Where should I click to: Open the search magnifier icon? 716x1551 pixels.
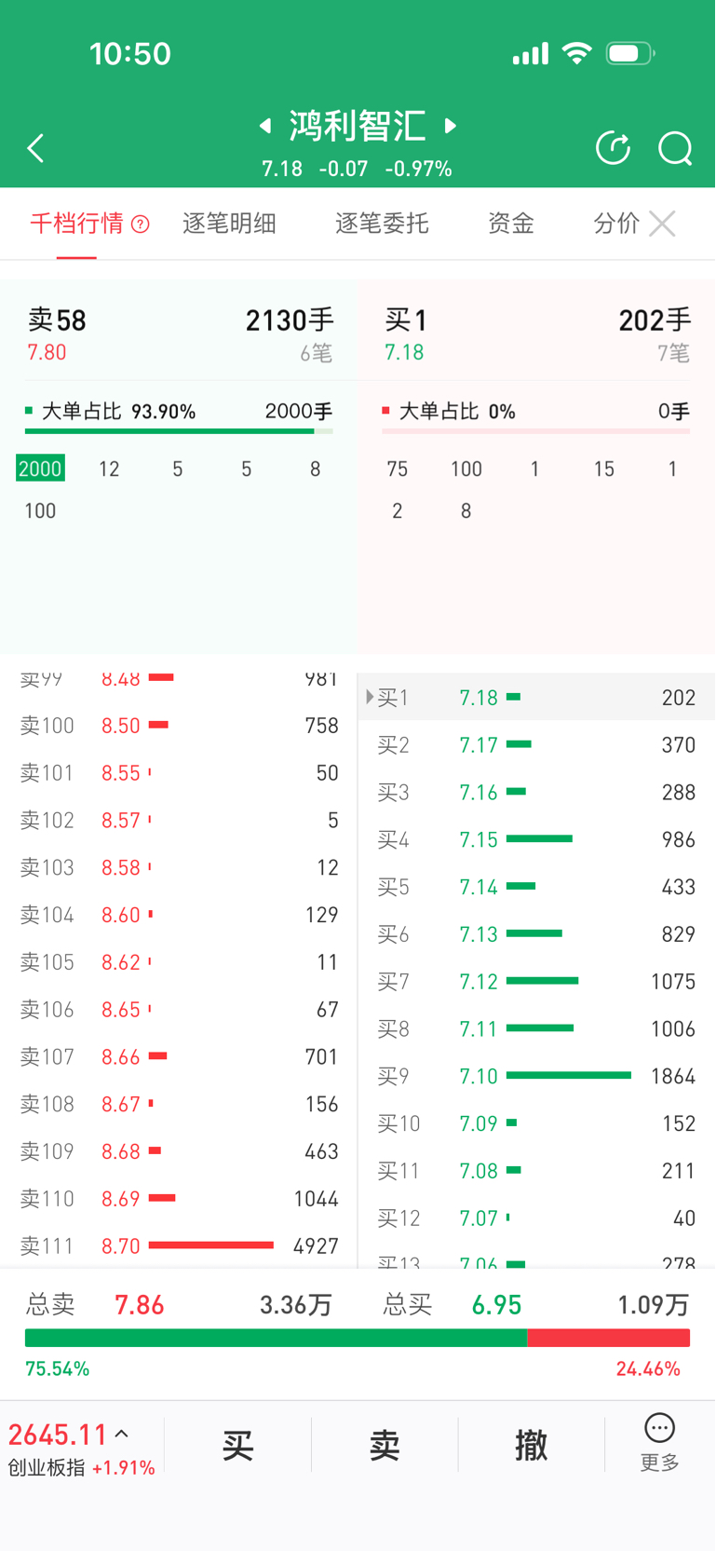tap(675, 148)
